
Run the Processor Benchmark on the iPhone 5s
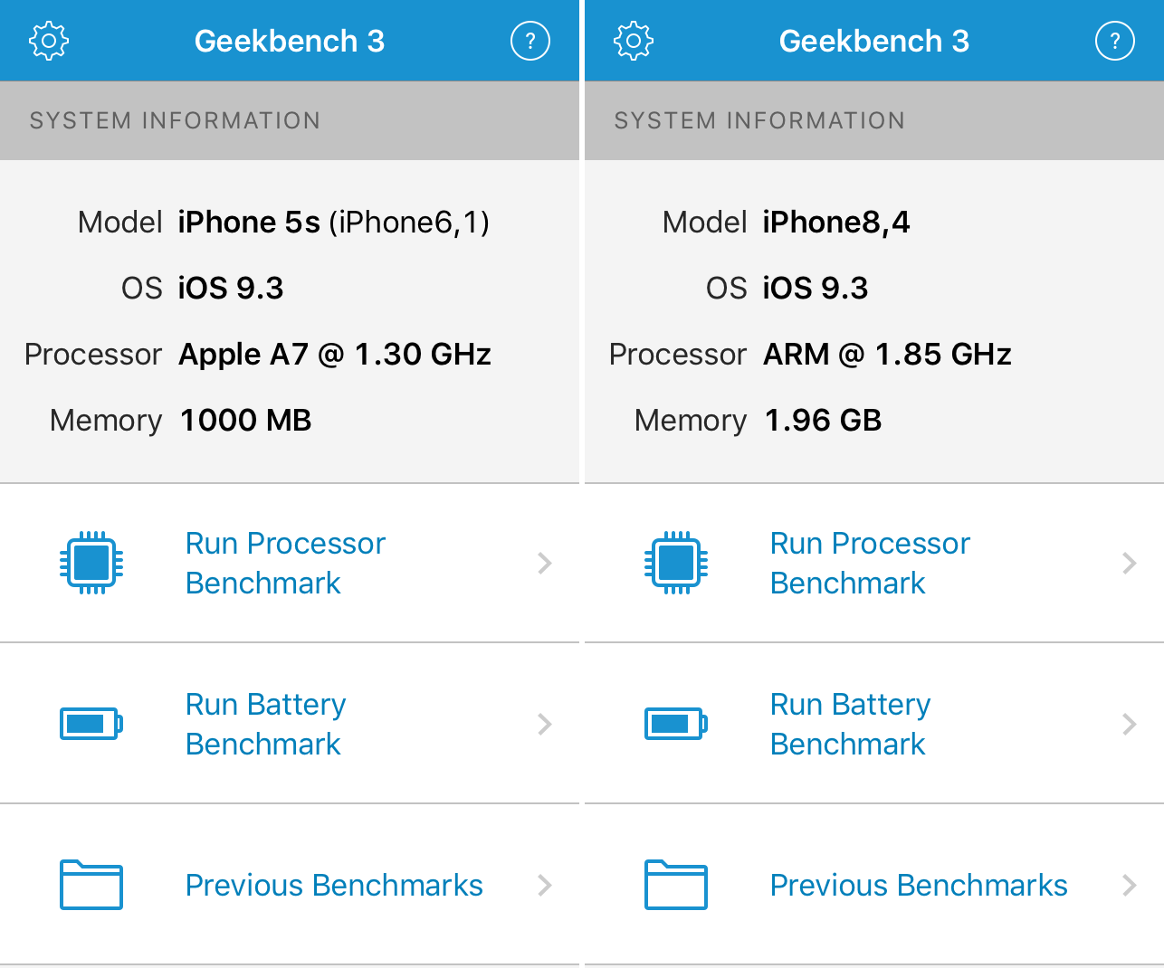click(285, 563)
